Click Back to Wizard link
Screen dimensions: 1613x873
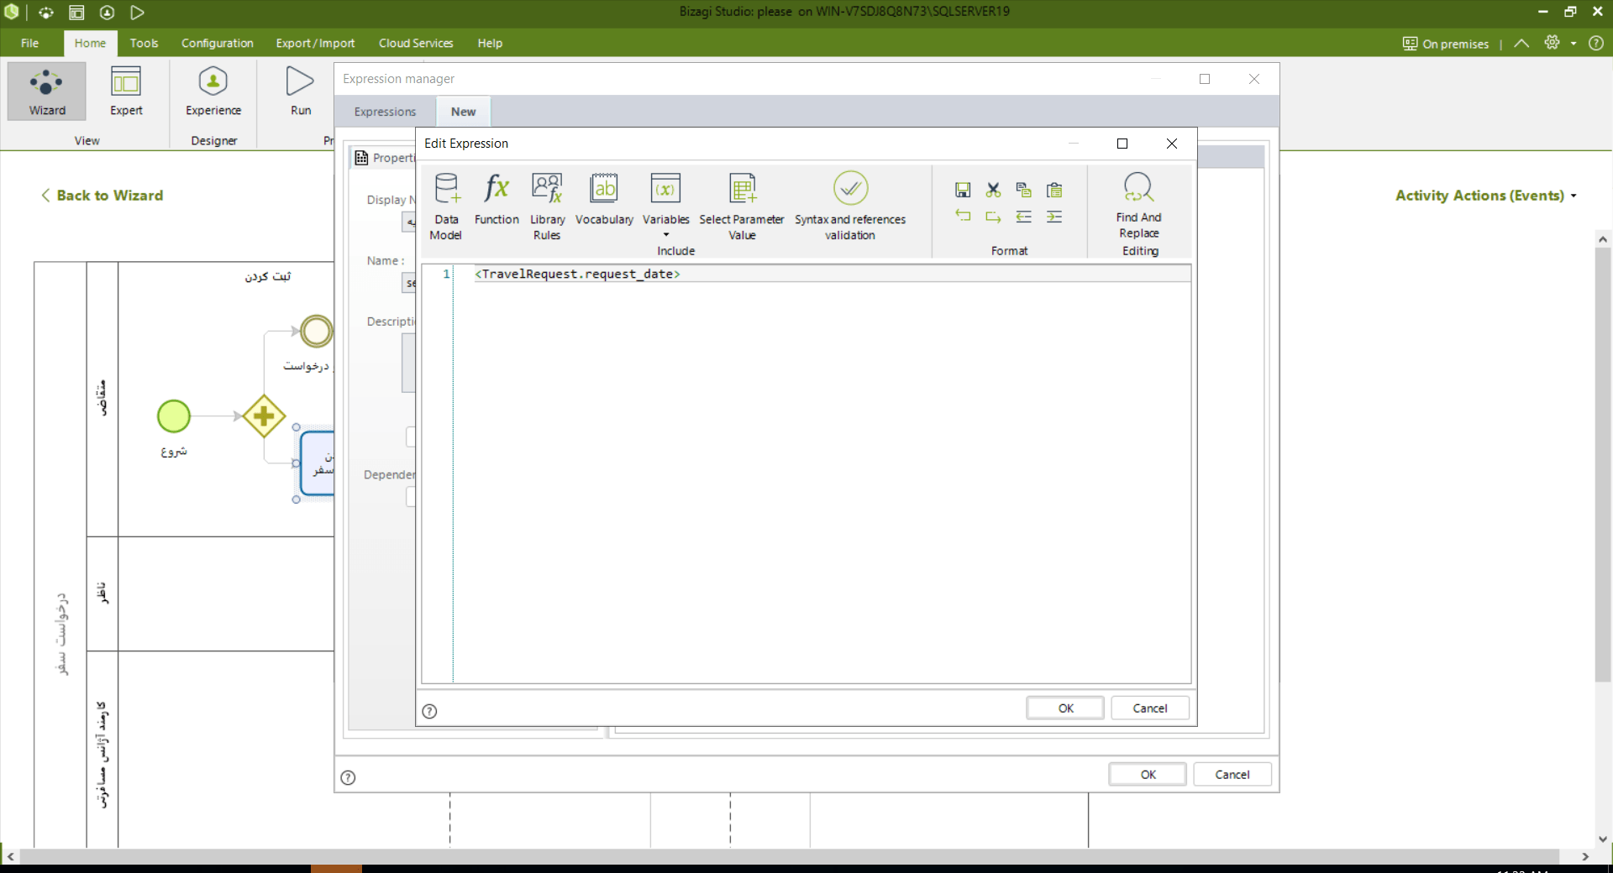pos(102,196)
